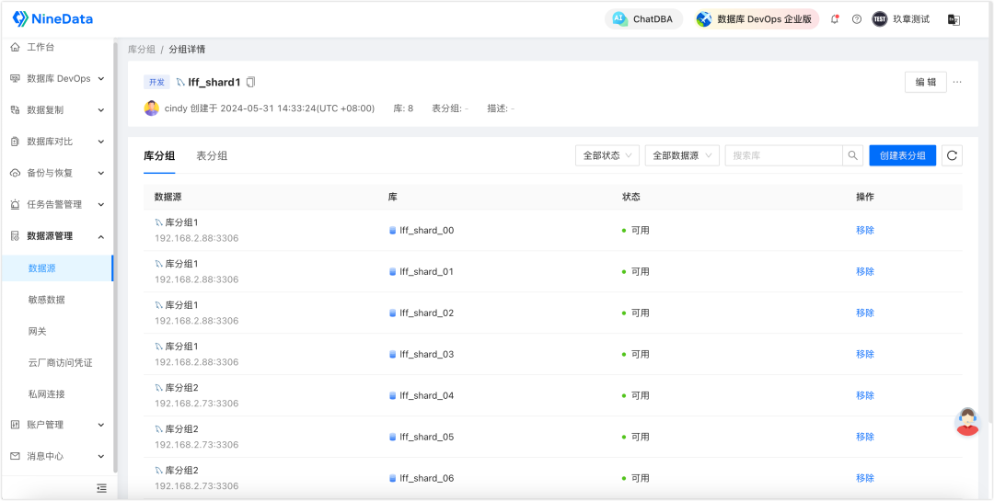Remove lff_shard_04 from the group
994x501 pixels.
coord(865,396)
